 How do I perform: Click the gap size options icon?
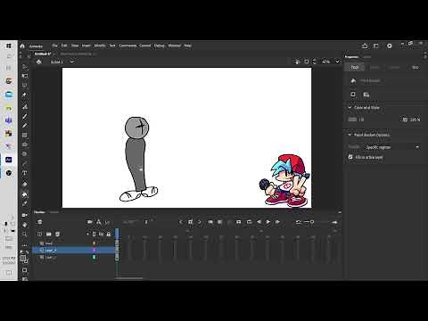coord(366,95)
